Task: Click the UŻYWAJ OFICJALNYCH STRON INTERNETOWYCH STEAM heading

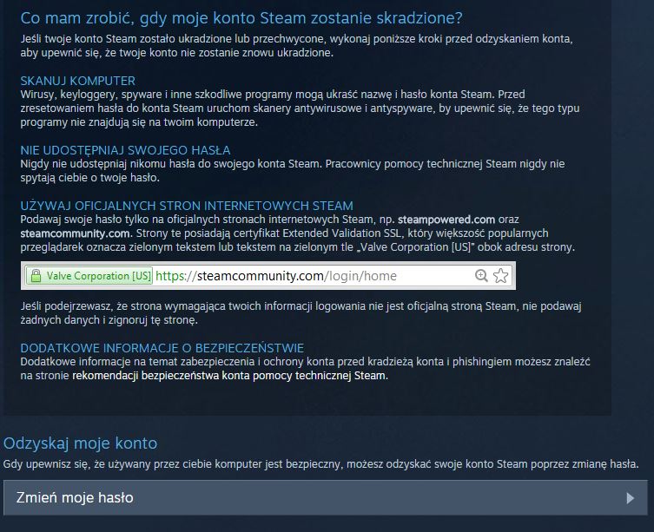Action: click(187, 206)
